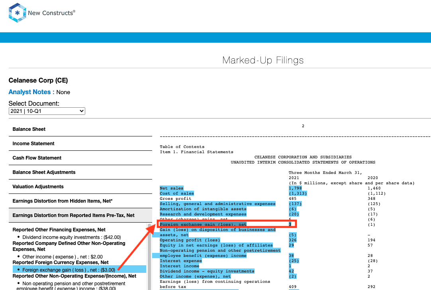Click the highlighted 38 pension income value

click(291, 256)
